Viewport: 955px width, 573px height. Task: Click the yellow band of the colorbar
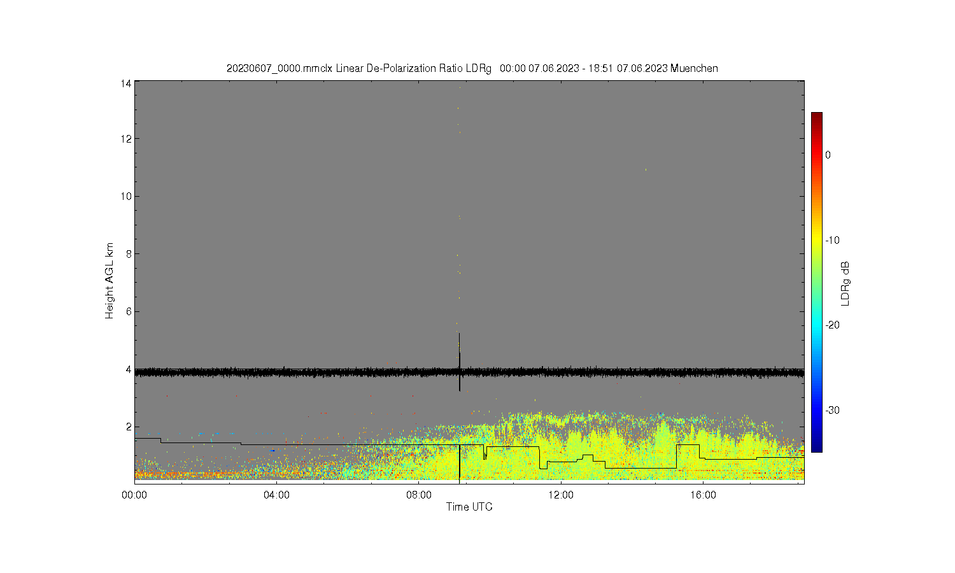pyautogui.click(x=816, y=241)
